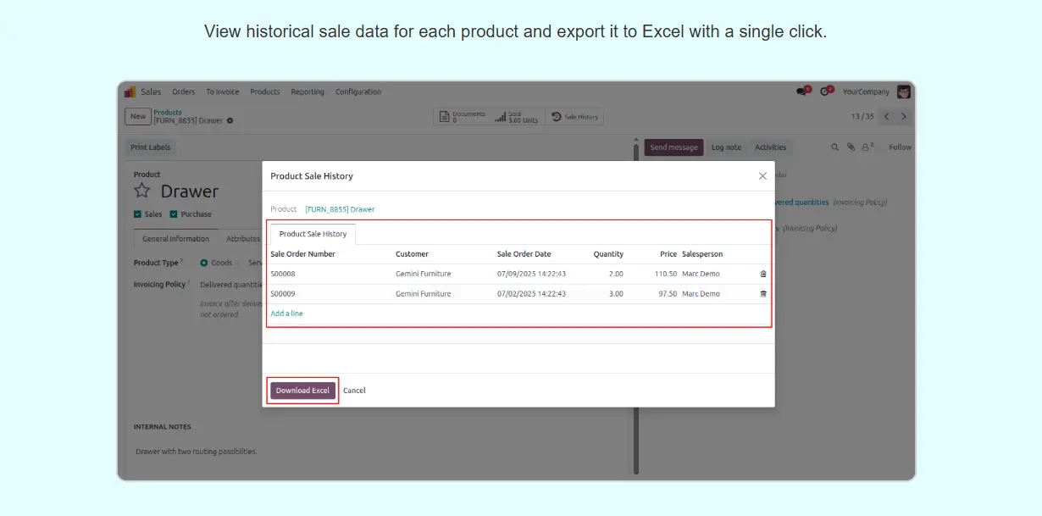Click the Add a line link
The image size is (1042, 516).
coord(286,313)
